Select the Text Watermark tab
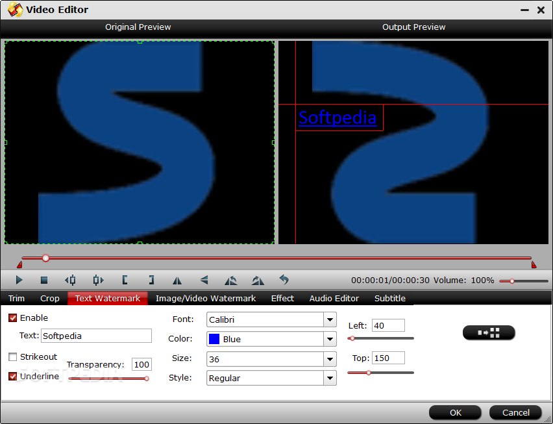Screen dimensions: 553x424 pyautogui.click(x=108, y=299)
